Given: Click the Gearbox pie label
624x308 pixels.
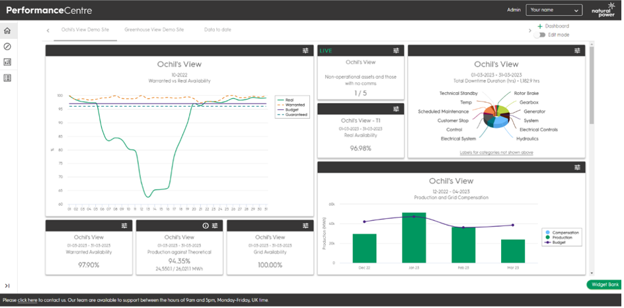Looking at the screenshot, I should (x=529, y=102).
